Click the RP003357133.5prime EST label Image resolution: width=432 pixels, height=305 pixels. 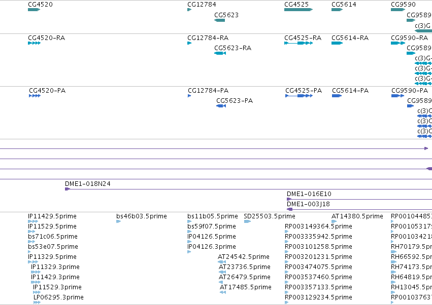tap(318, 287)
